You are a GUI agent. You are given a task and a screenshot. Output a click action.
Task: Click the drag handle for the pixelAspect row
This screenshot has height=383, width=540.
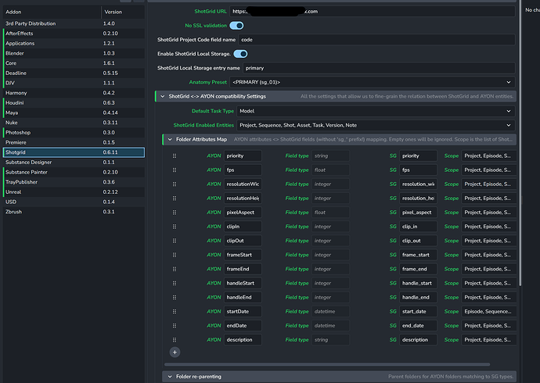(x=175, y=213)
